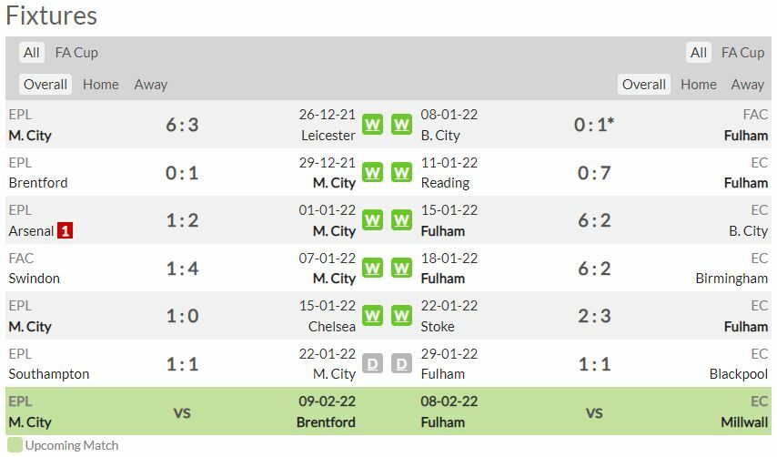Open the M. City 6:3 Leicester score
The height and width of the screenshot is (457, 777).
pos(182,125)
